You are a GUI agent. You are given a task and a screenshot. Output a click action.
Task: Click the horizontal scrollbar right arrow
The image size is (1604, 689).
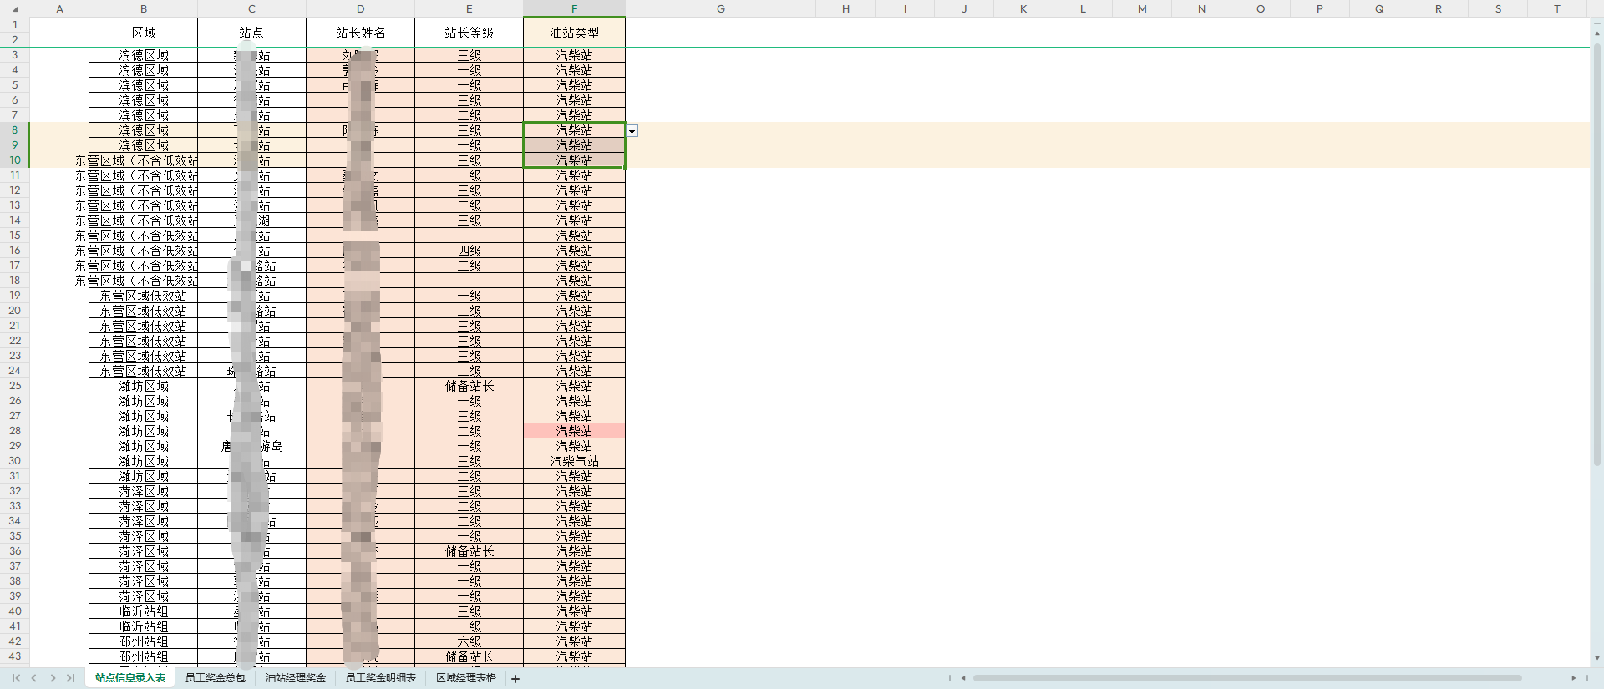1573,678
